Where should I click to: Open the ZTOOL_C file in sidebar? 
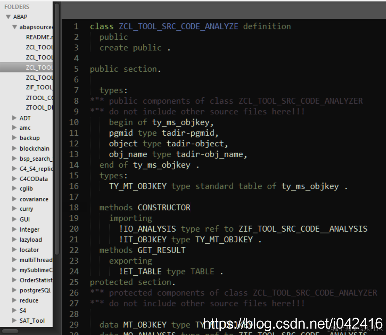(x=39, y=98)
